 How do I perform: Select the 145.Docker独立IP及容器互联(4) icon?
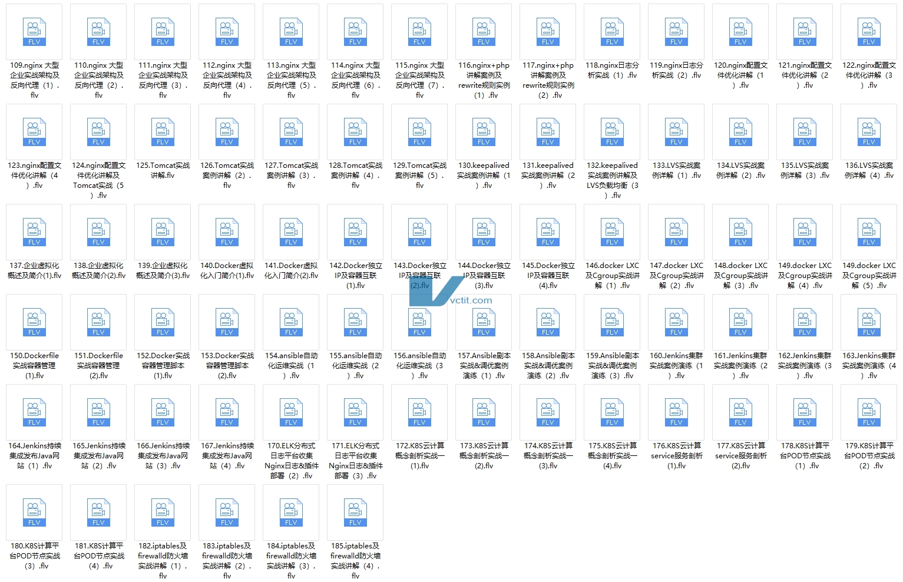(x=548, y=232)
